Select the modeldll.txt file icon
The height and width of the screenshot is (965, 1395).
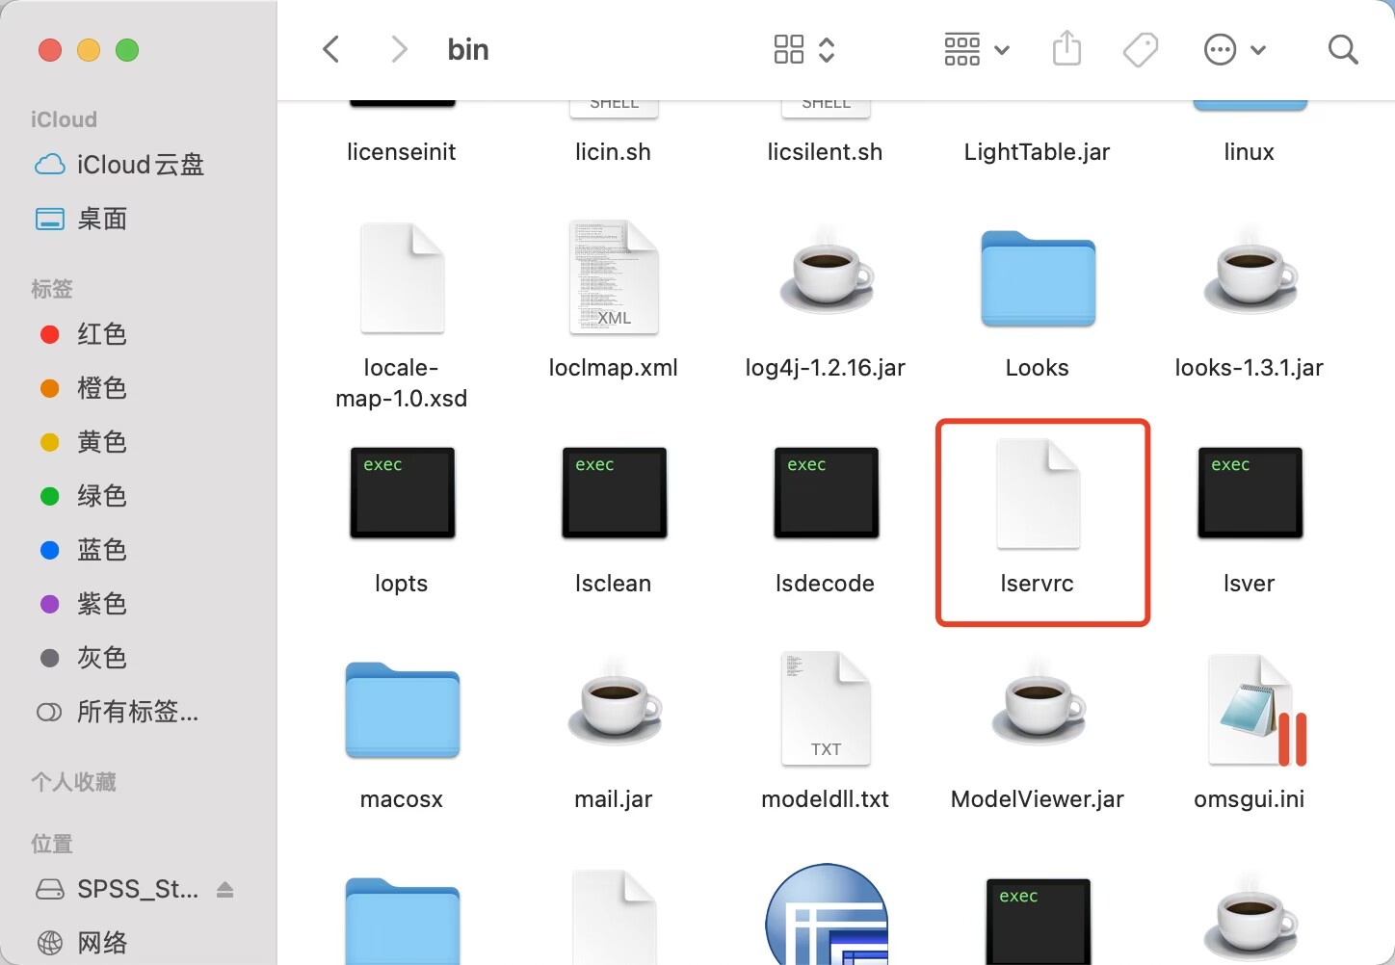(826, 709)
